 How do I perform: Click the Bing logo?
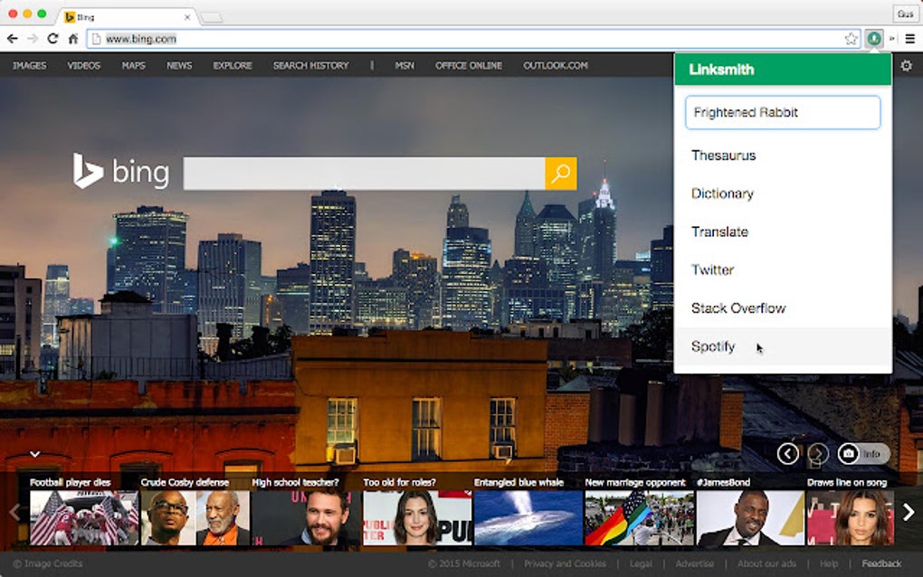(x=121, y=172)
